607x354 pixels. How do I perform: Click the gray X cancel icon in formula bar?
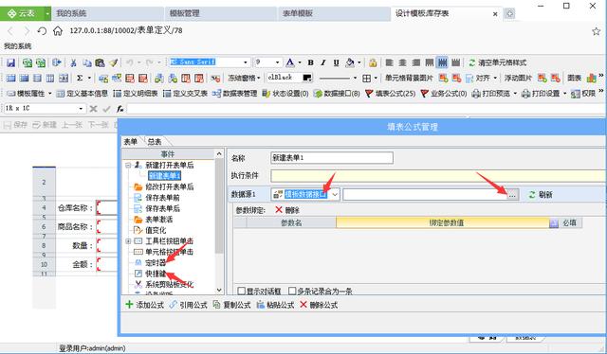pyautogui.click(x=93, y=109)
